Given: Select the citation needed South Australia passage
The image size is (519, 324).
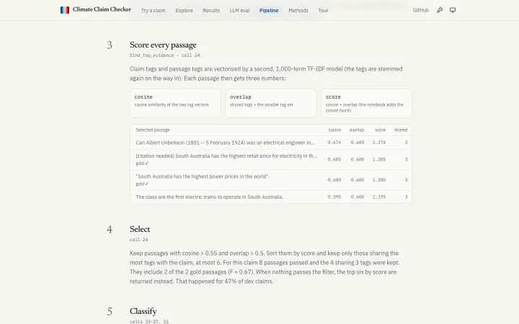Looking at the screenshot, I should point(271,159).
